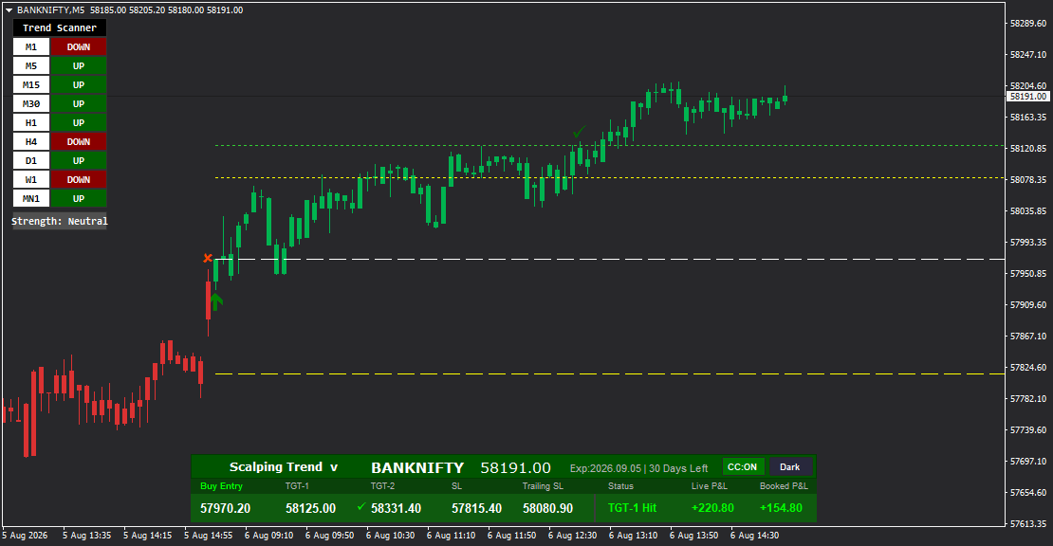The image size is (1053, 546).
Task: Click the Trailing SL value 58080.90
Action: coord(547,508)
